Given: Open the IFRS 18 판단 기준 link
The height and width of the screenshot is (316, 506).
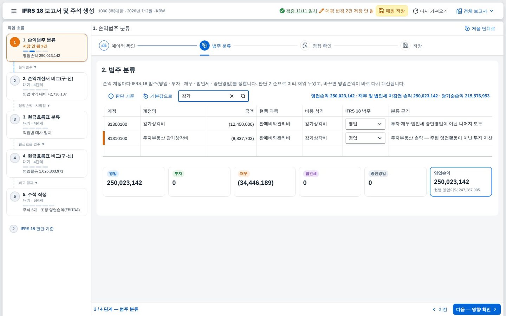Looking at the screenshot, I should coord(37,229).
